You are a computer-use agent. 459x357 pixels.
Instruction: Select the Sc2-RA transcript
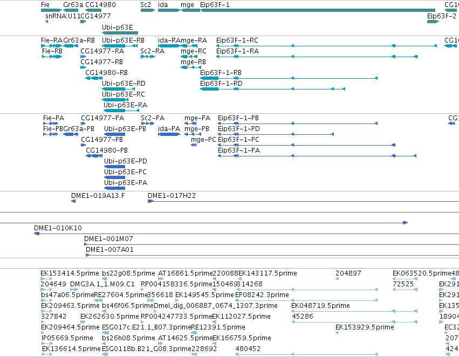(x=148, y=57)
